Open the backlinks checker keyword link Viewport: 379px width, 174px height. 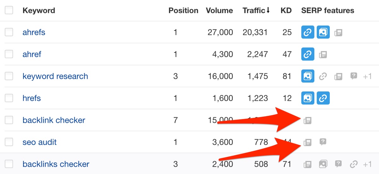[56, 164]
